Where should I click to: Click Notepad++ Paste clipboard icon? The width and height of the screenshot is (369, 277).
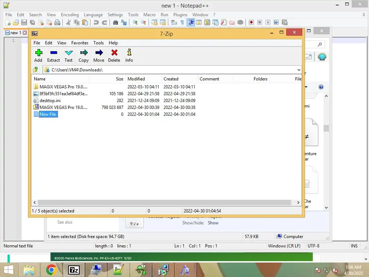85,22
